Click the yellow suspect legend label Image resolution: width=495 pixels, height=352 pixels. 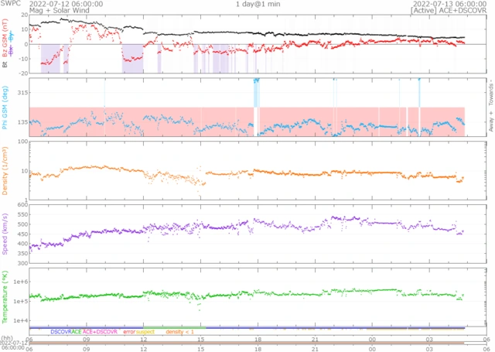point(145,332)
